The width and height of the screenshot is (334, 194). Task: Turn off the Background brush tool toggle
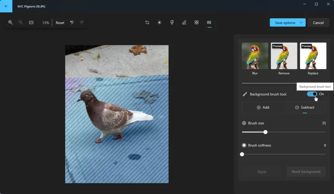(312, 94)
